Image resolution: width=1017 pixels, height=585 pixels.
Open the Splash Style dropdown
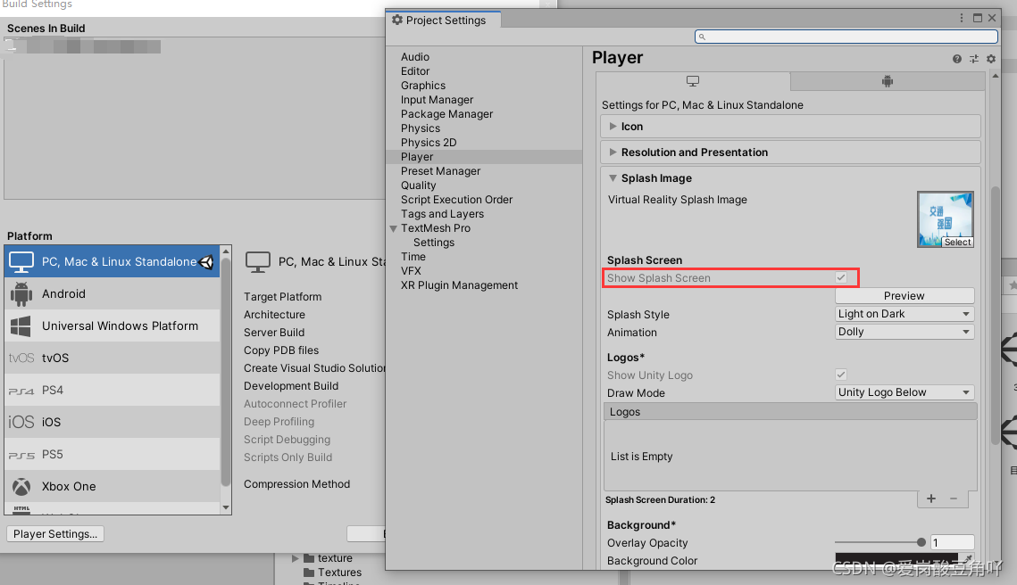click(904, 314)
